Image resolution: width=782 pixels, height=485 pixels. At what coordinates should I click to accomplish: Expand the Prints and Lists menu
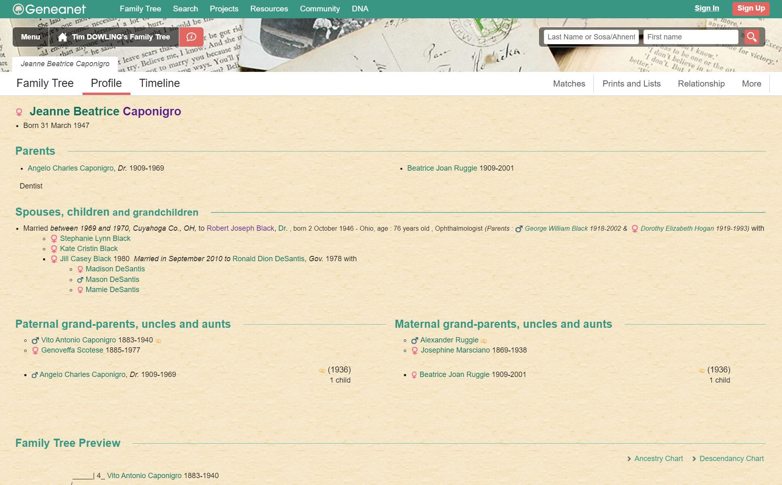click(x=631, y=84)
